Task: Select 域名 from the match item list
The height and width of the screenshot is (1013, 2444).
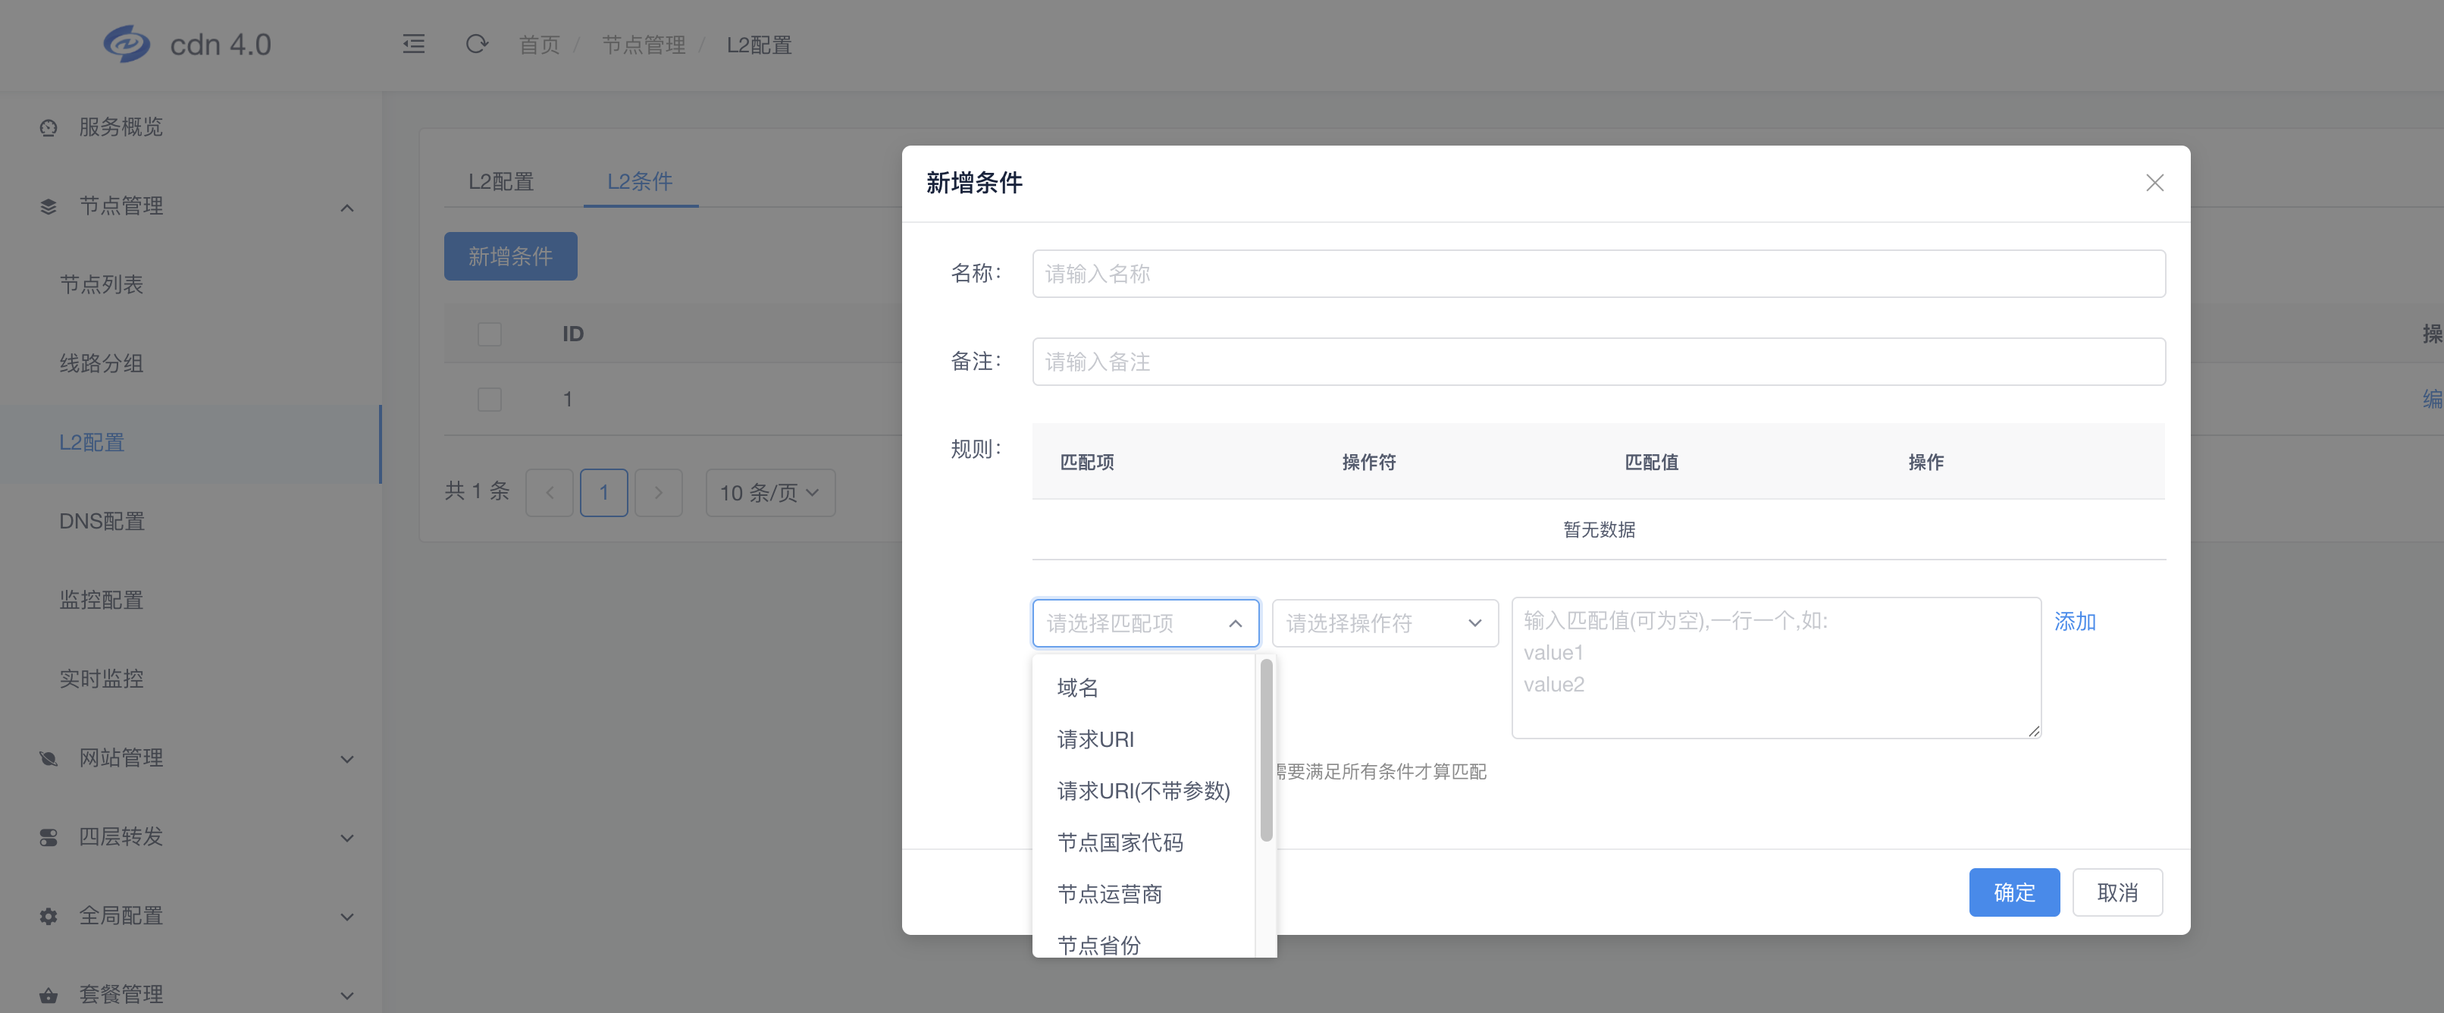Action: tap(1144, 688)
